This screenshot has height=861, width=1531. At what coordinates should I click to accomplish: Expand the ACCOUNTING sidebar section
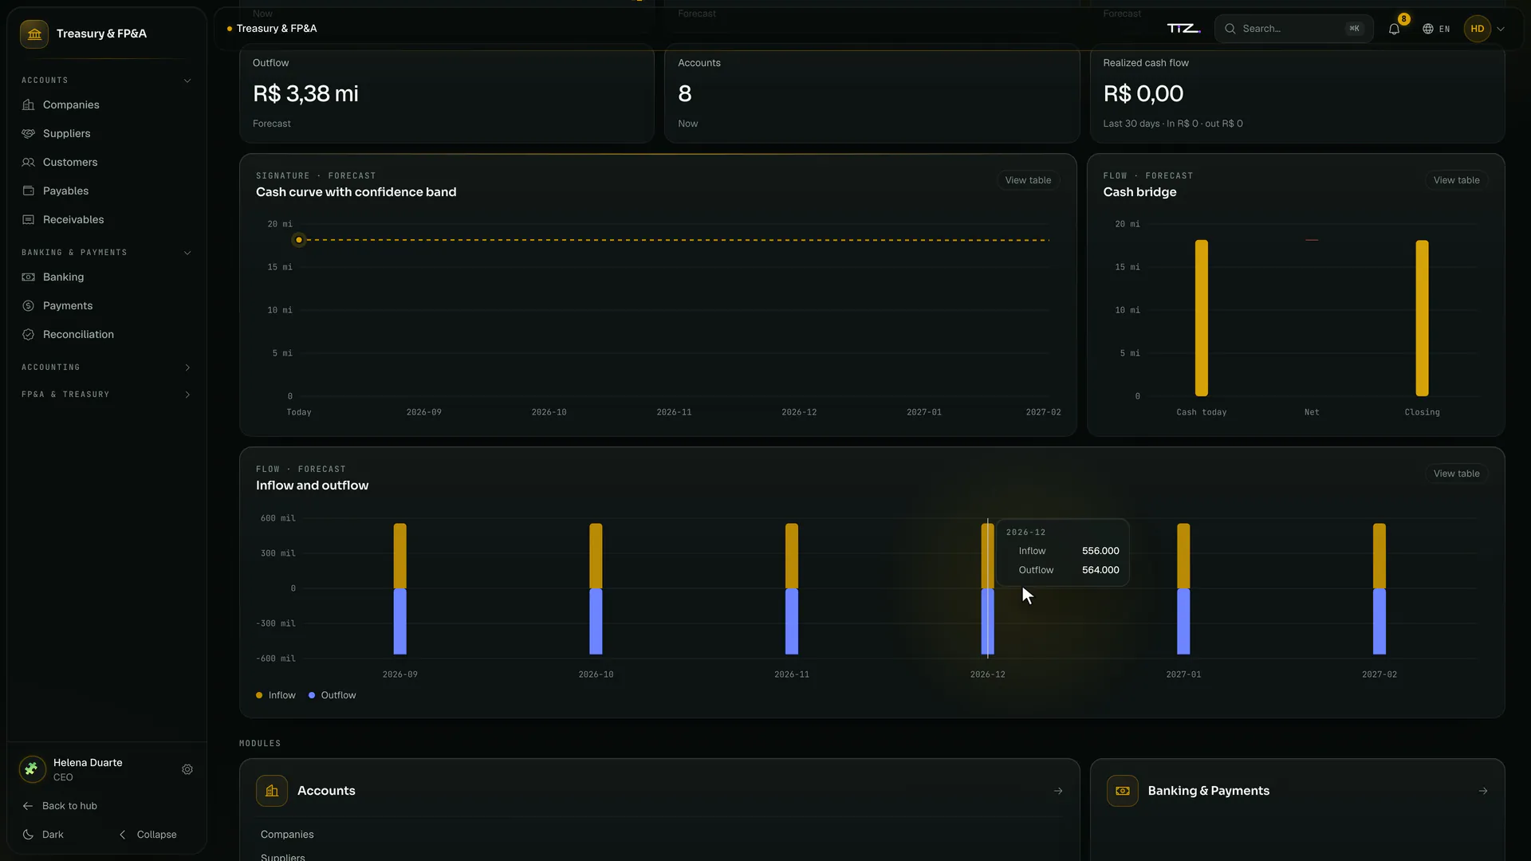[107, 368]
